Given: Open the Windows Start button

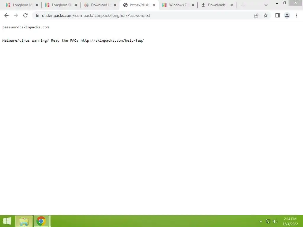Looking at the screenshot, I should pyautogui.click(x=7, y=221).
